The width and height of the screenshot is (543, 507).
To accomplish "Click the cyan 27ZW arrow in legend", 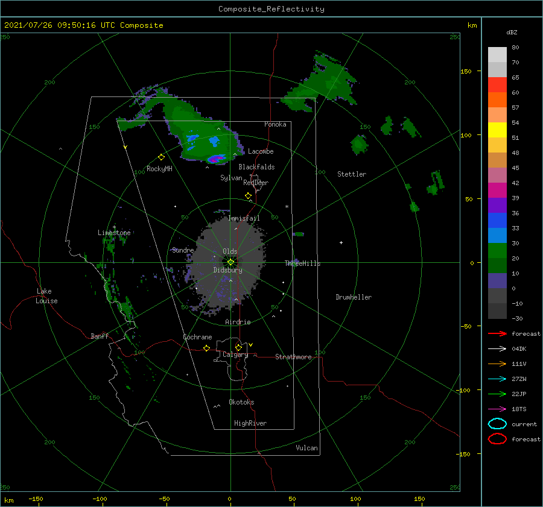I will (497, 379).
